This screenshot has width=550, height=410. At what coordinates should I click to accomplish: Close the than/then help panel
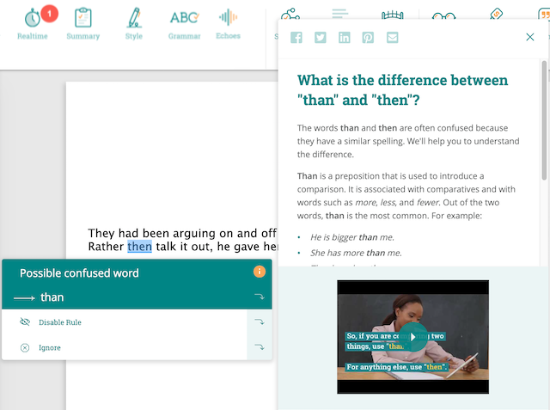tap(530, 37)
